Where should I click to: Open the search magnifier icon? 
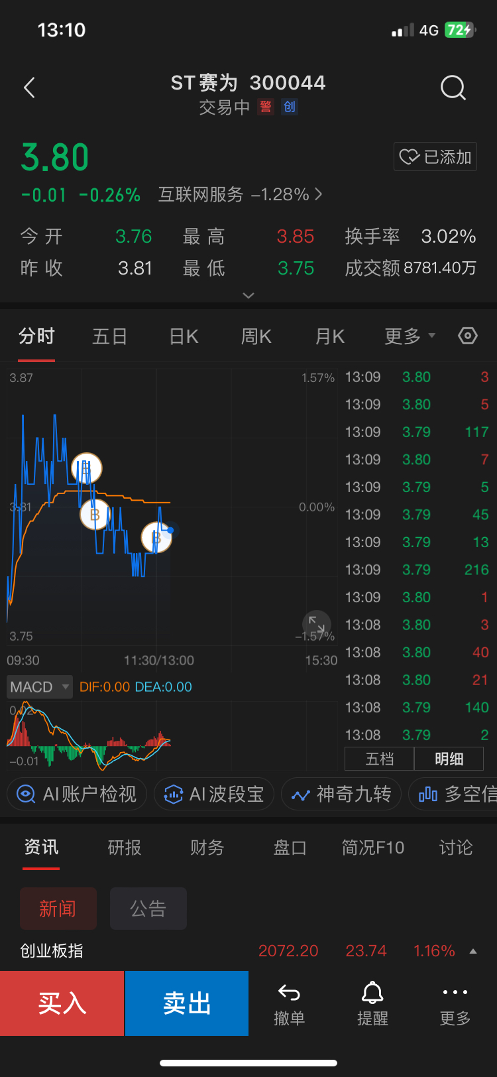tap(453, 87)
